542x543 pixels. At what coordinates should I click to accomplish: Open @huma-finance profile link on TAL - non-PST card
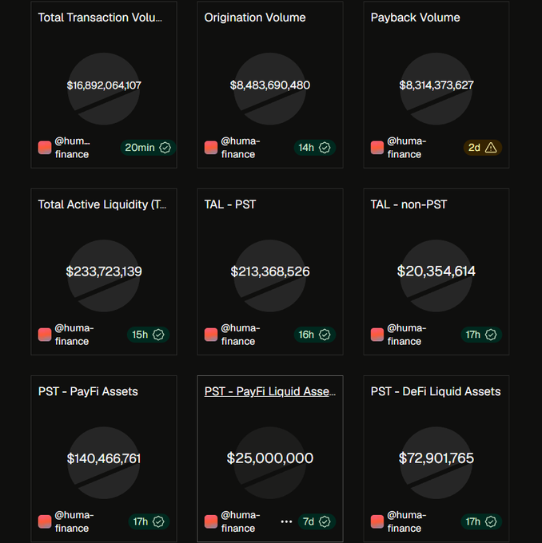[x=406, y=335]
